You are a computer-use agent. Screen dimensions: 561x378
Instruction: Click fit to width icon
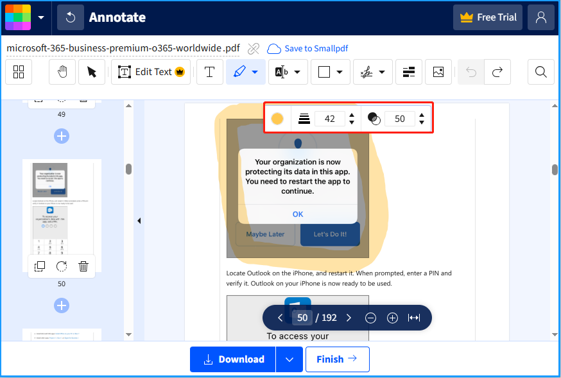click(414, 318)
